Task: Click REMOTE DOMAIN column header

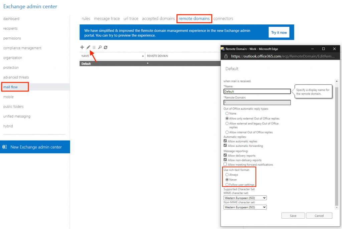Action: click(158, 56)
